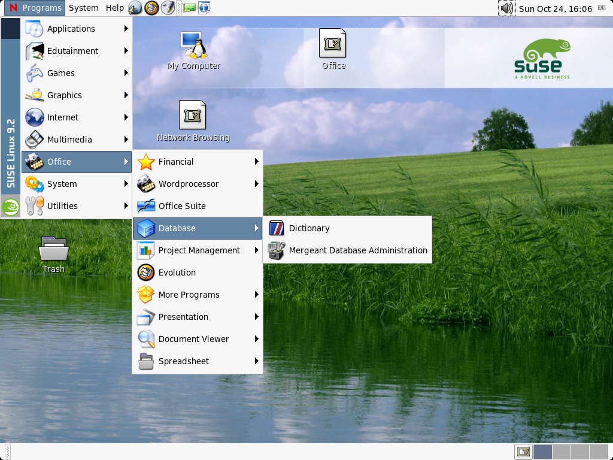
Task: Click the Mergeant toolbox icon
Action: [x=277, y=250]
